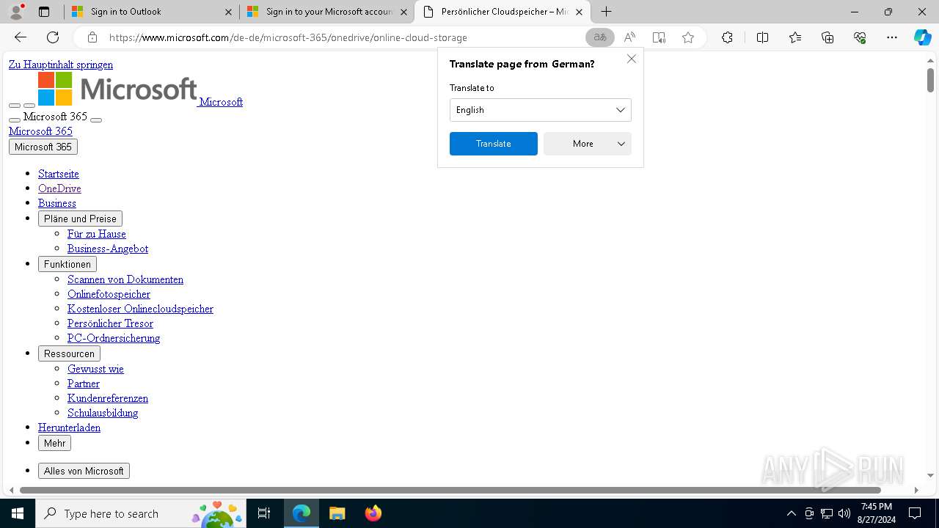
Task: Open the Translate to language dropdown
Action: (541, 110)
